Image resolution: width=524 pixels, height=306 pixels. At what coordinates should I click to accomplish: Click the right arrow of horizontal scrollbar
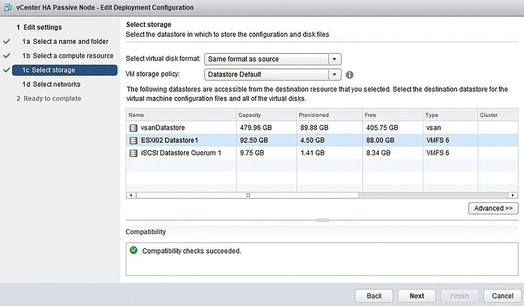point(512,195)
